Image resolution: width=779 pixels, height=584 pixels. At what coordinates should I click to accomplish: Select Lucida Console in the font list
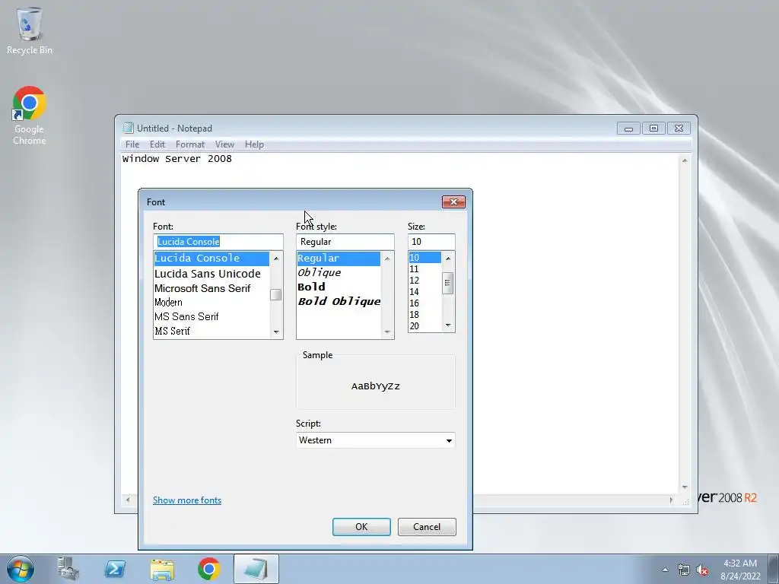[211, 259]
